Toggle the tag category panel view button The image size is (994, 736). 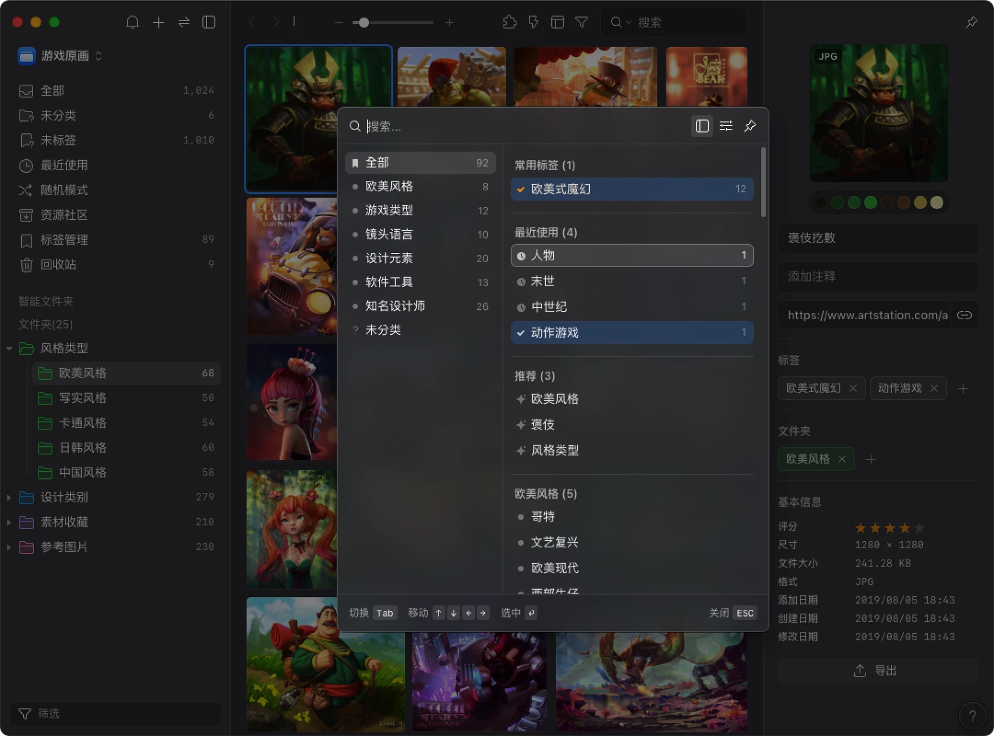click(701, 126)
